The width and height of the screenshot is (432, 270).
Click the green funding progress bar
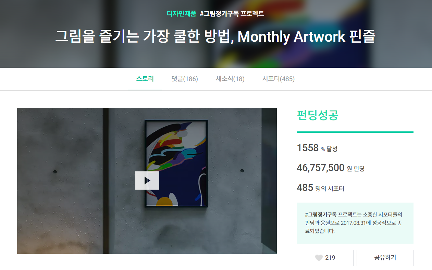click(x=355, y=132)
